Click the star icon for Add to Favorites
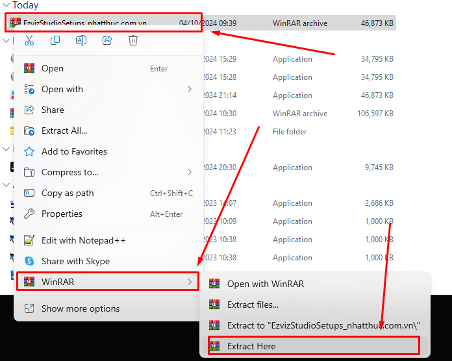The image size is (452, 361). pos(29,151)
